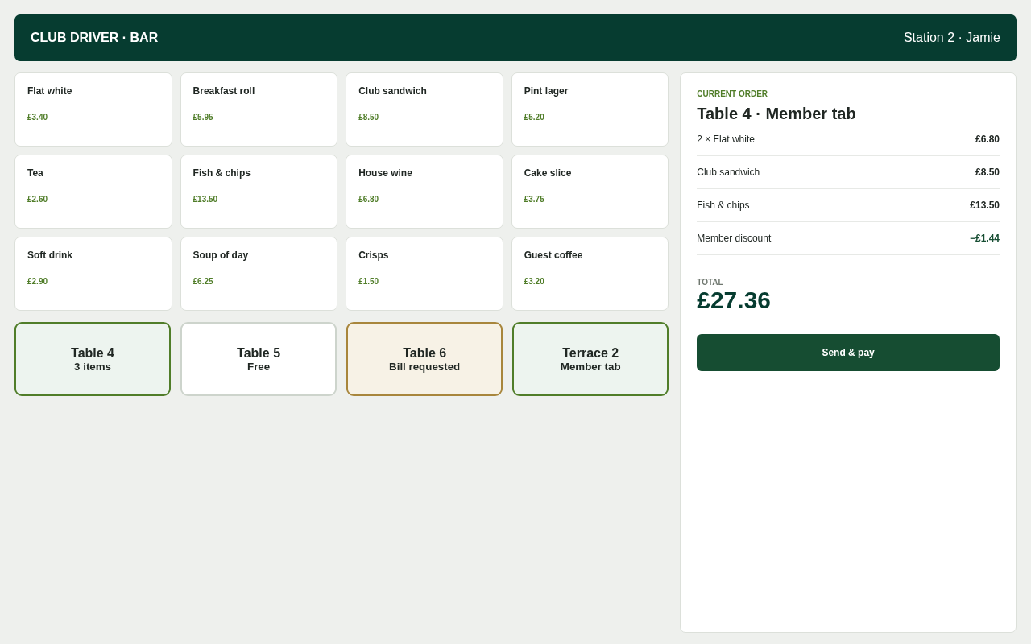This screenshot has width=1031, height=644.
Task: Add Soup of day to order
Action: coord(259,274)
